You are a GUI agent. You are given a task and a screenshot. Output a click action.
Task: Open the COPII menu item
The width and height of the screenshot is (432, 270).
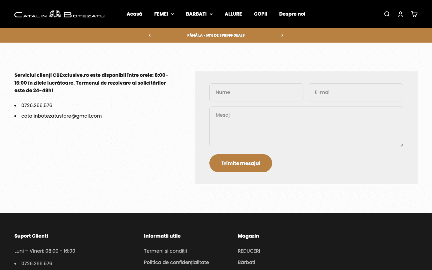[260, 14]
